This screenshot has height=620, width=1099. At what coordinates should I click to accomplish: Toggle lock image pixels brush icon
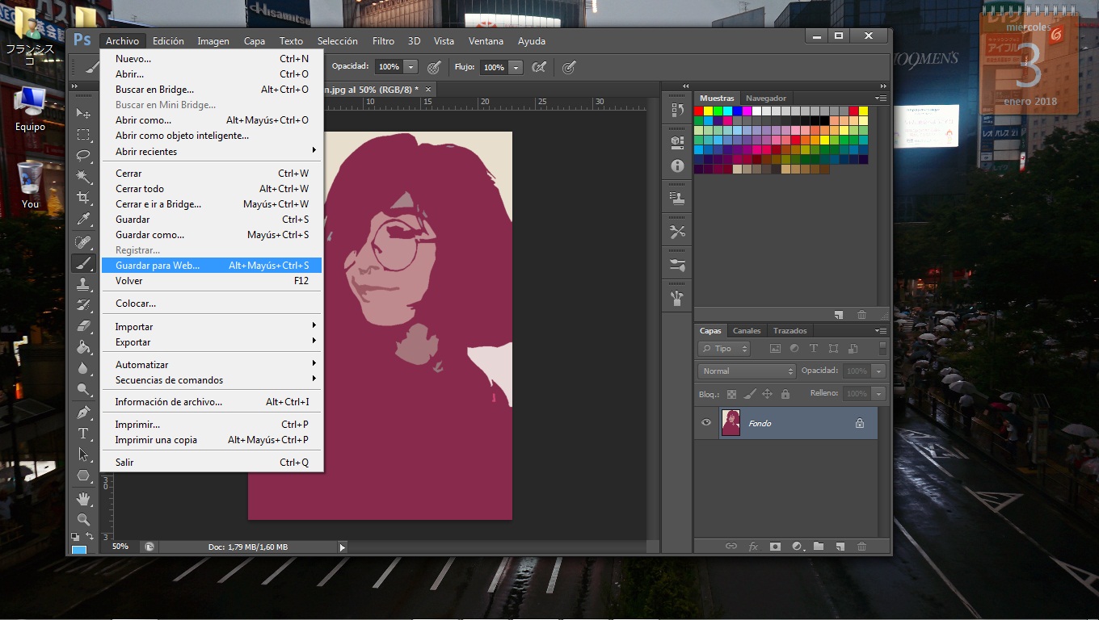click(x=749, y=394)
